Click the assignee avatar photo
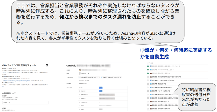The height and width of the screenshot is (112, 217). pyautogui.click(x=80, y=70)
